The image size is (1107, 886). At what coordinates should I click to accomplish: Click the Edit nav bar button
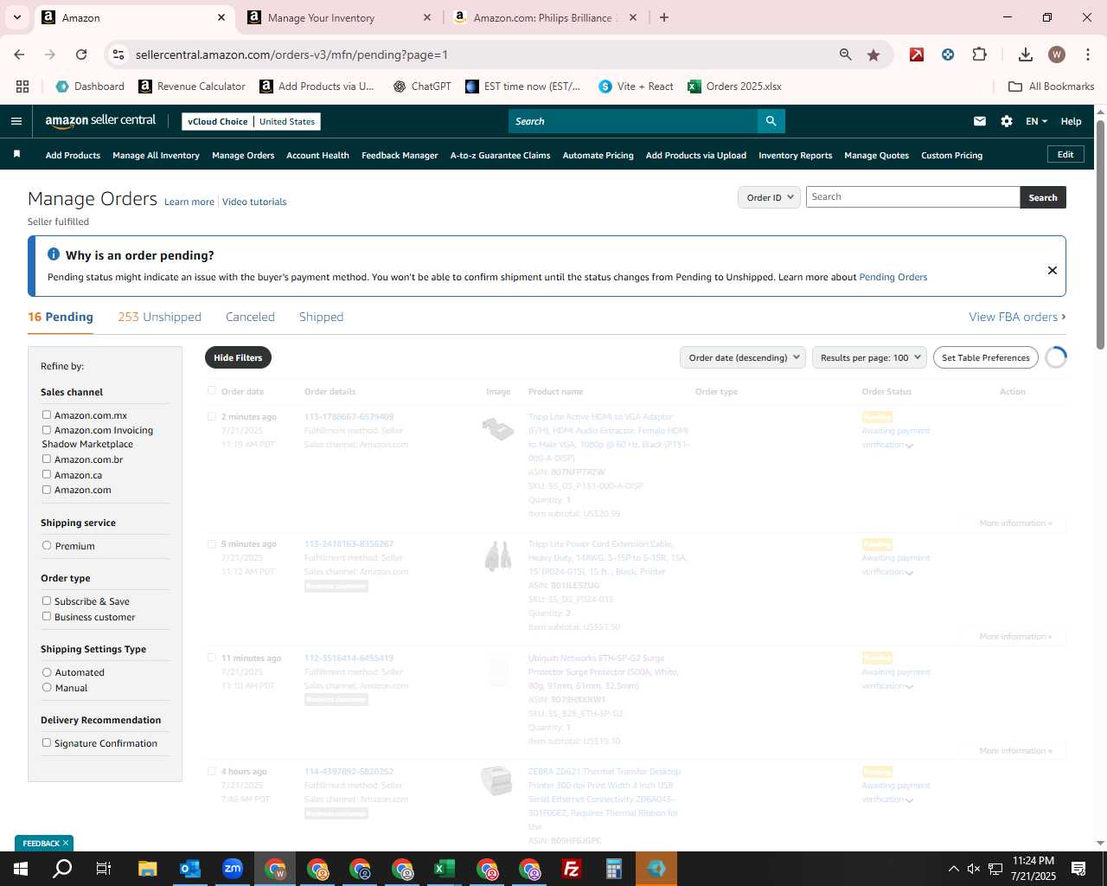coord(1065,155)
